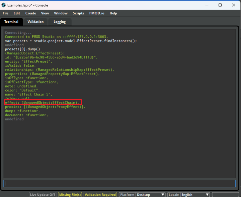Image resolution: width=241 pixels, height=197 pixels.
Task: Click the FMOD Studio app icon in title bar
Action: click(4, 5)
